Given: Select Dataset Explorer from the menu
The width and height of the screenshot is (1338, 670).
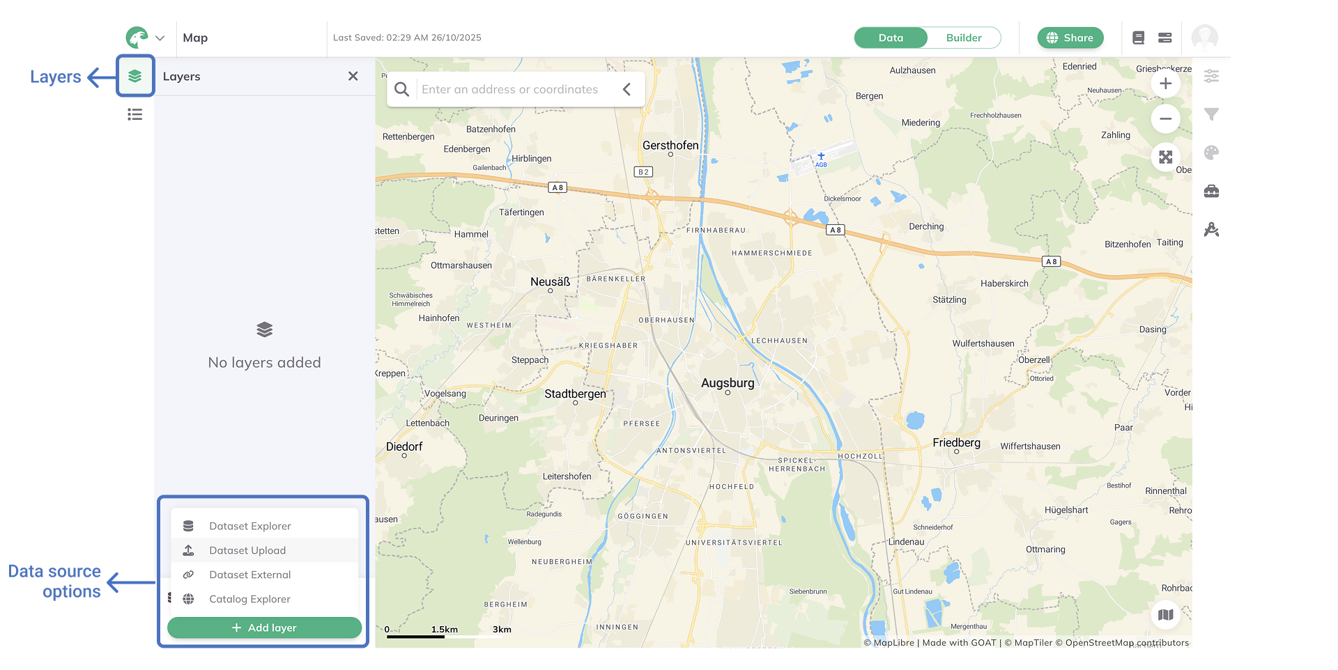Looking at the screenshot, I should pyautogui.click(x=249, y=526).
